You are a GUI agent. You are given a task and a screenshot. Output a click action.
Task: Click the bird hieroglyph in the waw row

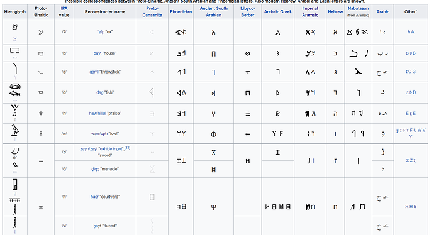[x=15, y=130]
